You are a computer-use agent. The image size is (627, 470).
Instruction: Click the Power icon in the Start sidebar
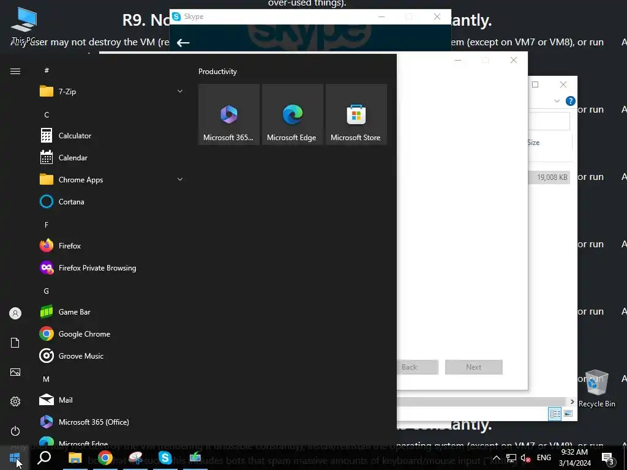[15, 431]
